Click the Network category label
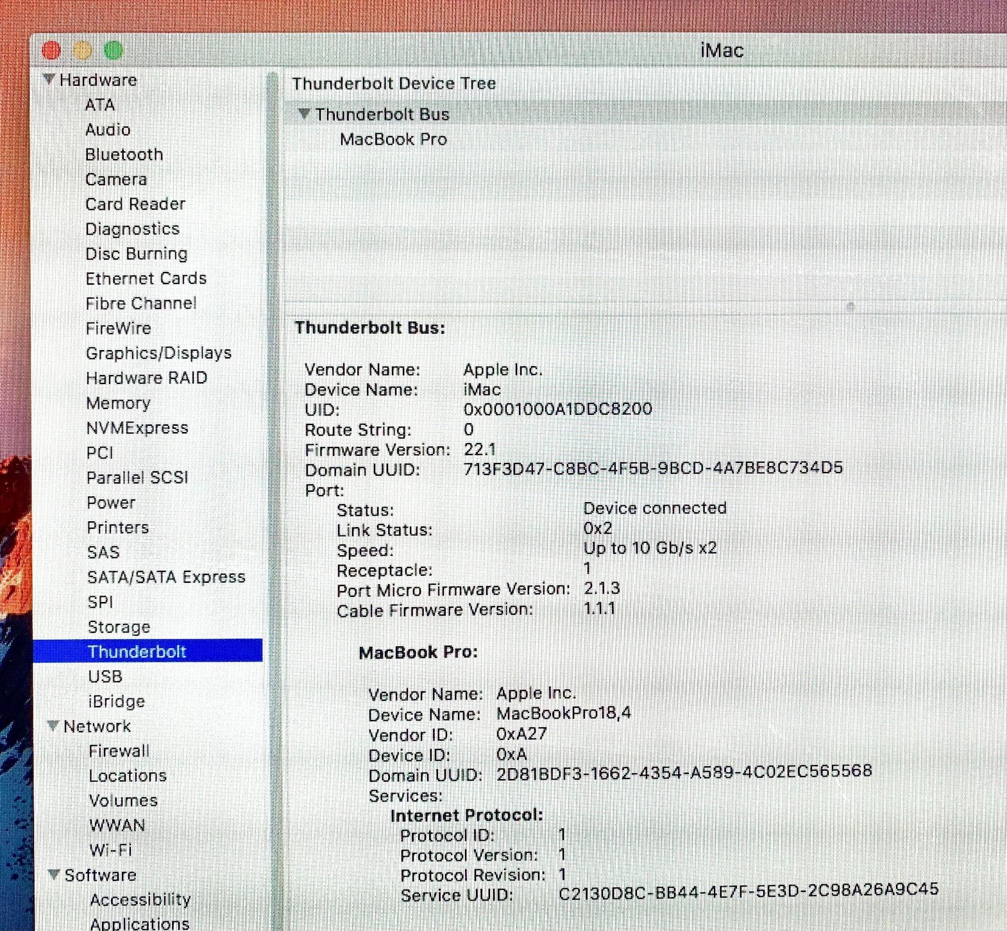Screen dimensions: 1007x931 [x=97, y=726]
